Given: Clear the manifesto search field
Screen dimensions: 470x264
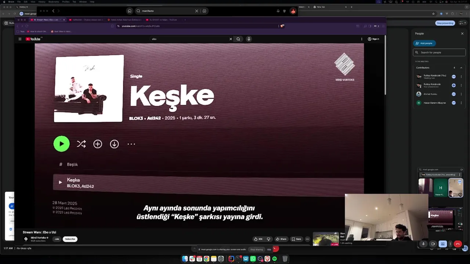Looking at the screenshot, I should [196, 11].
